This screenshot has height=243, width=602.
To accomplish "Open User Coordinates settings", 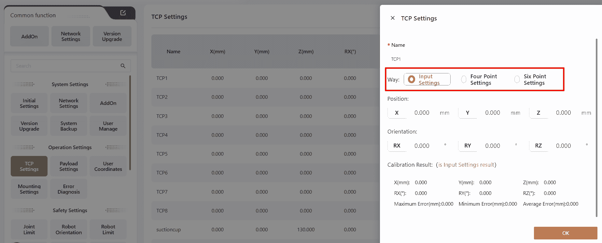I will click(x=108, y=166).
